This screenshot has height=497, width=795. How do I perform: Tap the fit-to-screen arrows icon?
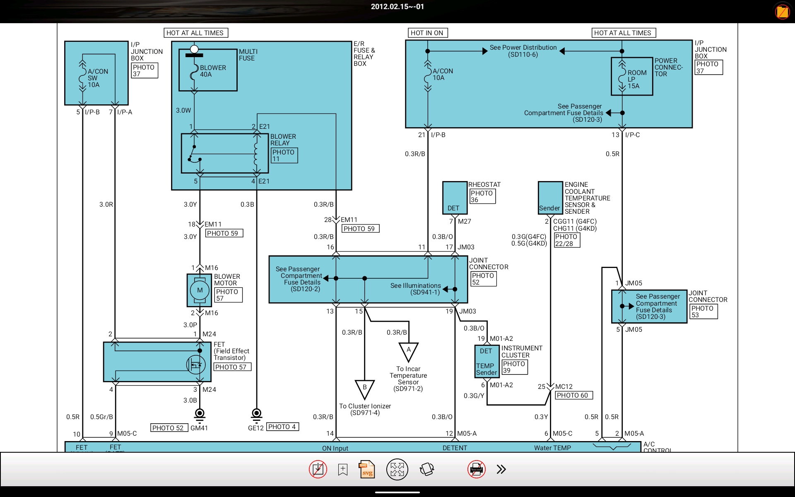[x=397, y=469]
